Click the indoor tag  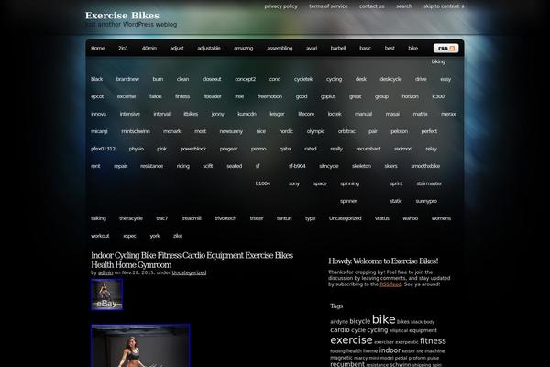click(x=390, y=350)
